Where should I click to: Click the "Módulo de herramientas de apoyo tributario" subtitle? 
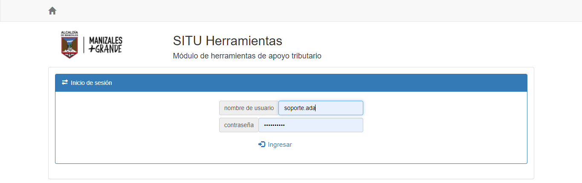coord(247,56)
